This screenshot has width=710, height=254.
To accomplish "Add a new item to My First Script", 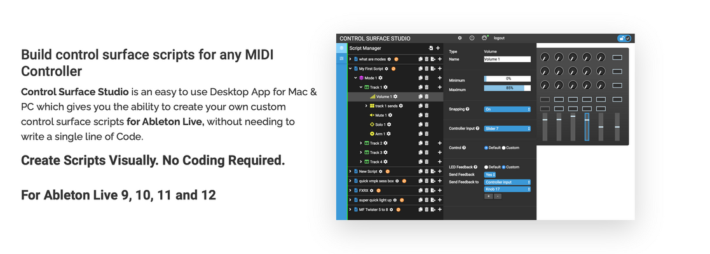I will tap(439, 69).
